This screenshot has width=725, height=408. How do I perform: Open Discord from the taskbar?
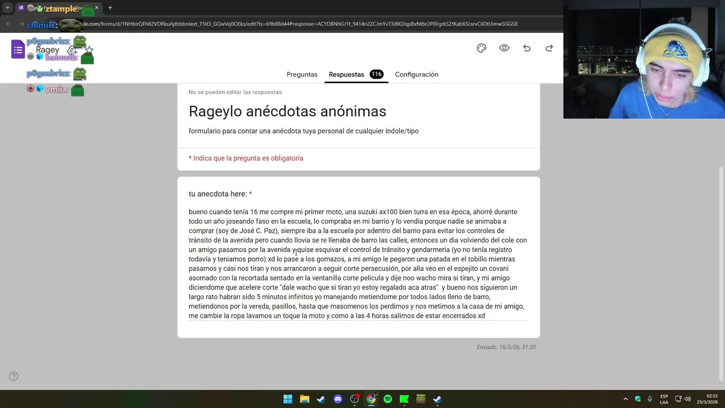pos(338,399)
